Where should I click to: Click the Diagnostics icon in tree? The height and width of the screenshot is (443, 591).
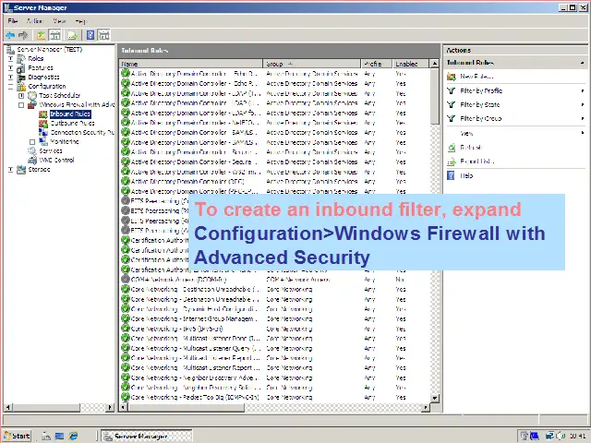pyautogui.click(x=21, y=77)
